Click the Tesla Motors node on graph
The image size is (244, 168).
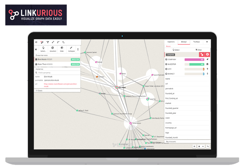131,123
